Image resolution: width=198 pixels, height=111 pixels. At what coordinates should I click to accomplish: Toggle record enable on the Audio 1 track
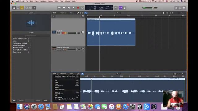(x=63, y=33)
